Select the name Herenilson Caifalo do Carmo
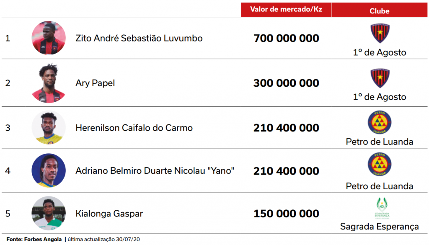This screenshot has height=245, width=429. 134,128
